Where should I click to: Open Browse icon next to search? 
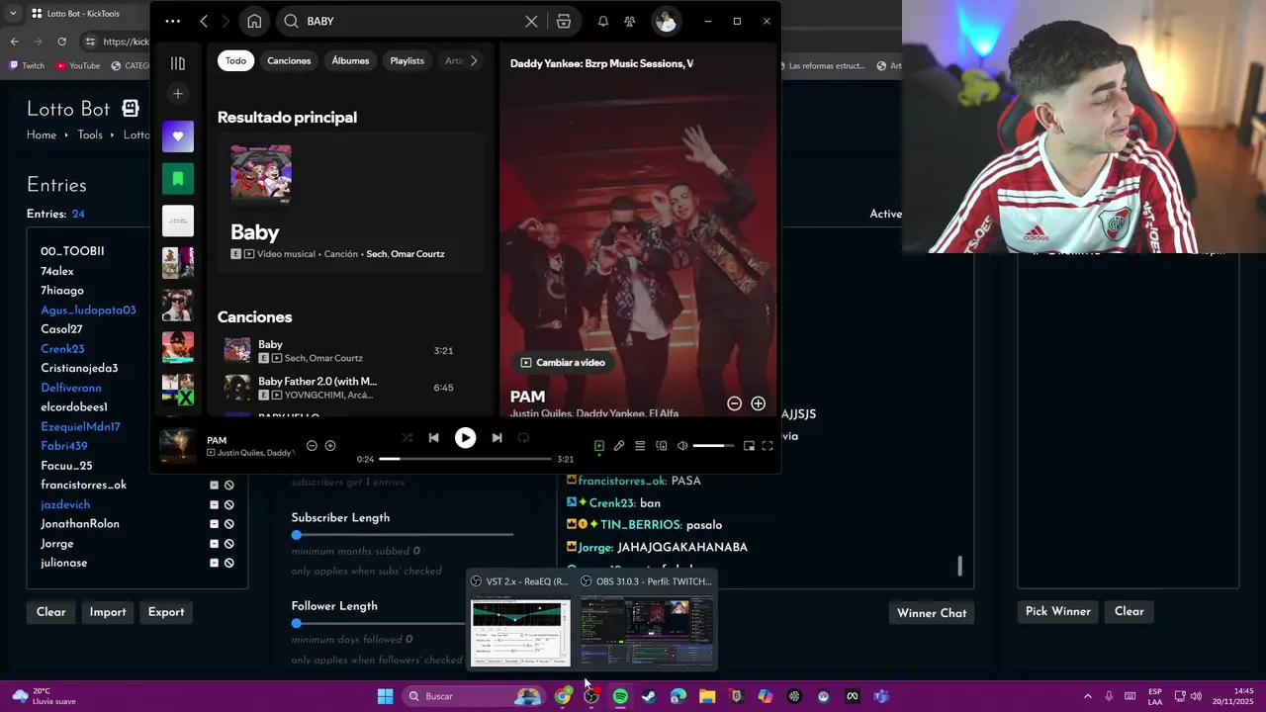[564, 21]
